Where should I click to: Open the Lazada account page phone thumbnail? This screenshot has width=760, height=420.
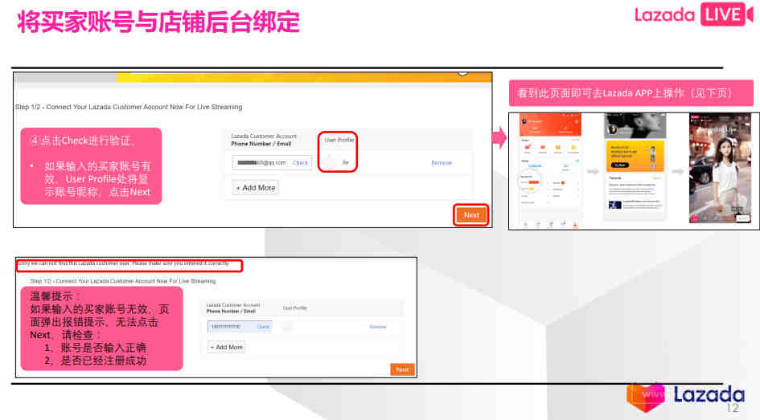tap(550, 170)
